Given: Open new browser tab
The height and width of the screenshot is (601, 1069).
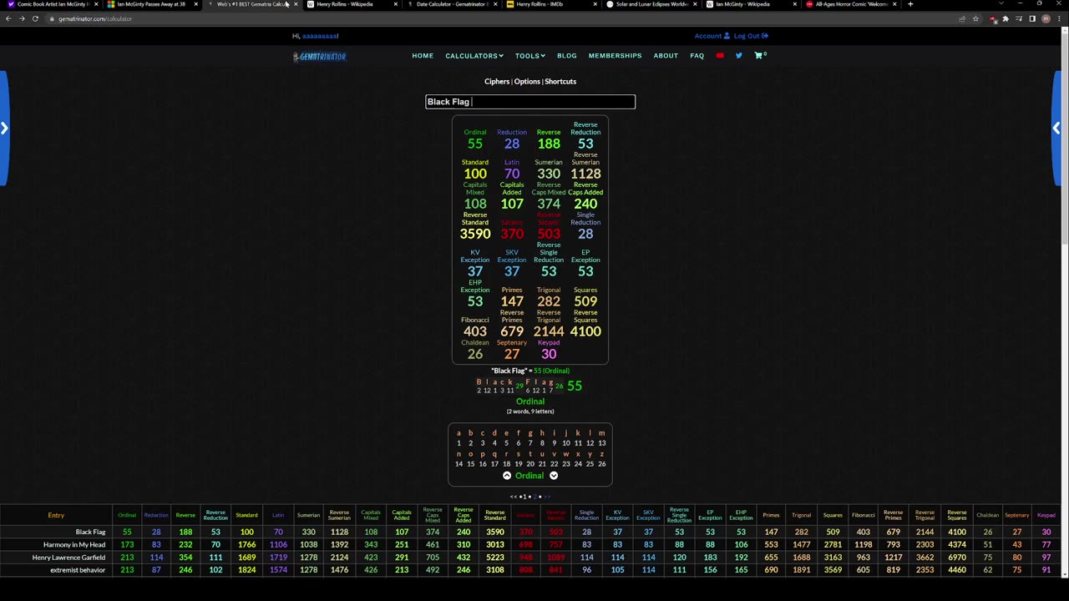Looking at the screenshot, I should coord(910,4).
